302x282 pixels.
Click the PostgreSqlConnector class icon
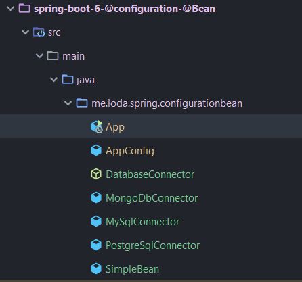point(96,245)
